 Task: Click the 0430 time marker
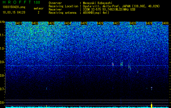pyautogui.click(x=165, y=23)
